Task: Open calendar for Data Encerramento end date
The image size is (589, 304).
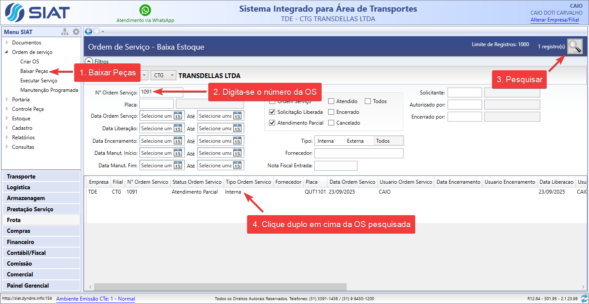Action: [237, 141]
